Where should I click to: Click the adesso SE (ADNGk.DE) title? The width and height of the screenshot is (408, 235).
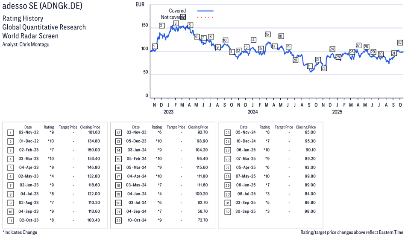click(42, 6)
